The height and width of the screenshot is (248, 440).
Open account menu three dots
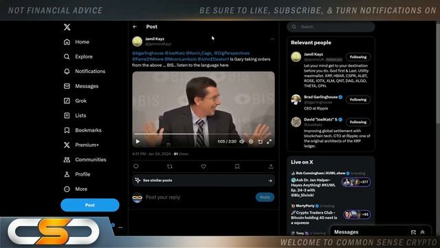(x=120, y=227)
